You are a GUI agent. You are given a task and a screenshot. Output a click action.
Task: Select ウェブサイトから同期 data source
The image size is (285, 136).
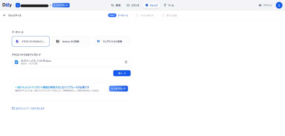tap(112, 41)
